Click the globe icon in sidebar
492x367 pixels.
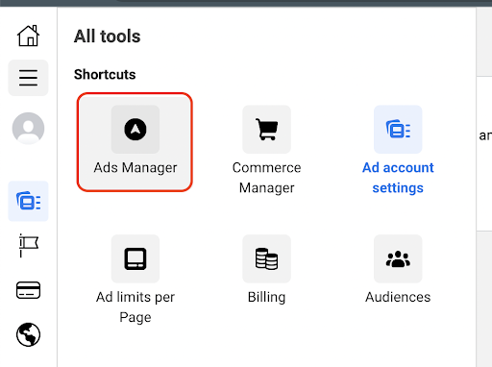pos(28,334)
